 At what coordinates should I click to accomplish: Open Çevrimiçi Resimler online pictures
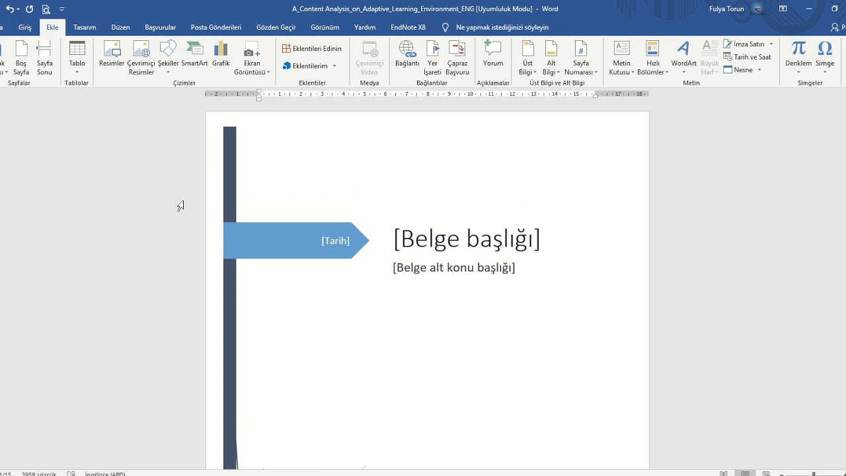[141, 58]
